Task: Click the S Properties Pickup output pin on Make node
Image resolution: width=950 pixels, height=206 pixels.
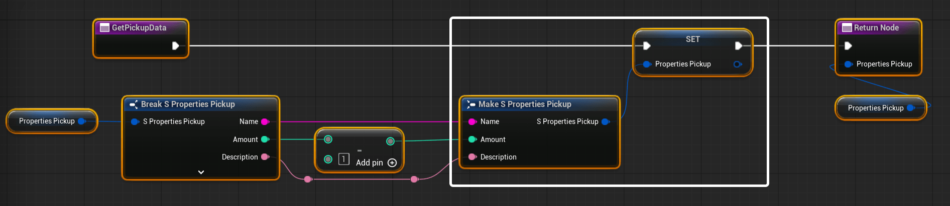Action: tap(605, 121)
